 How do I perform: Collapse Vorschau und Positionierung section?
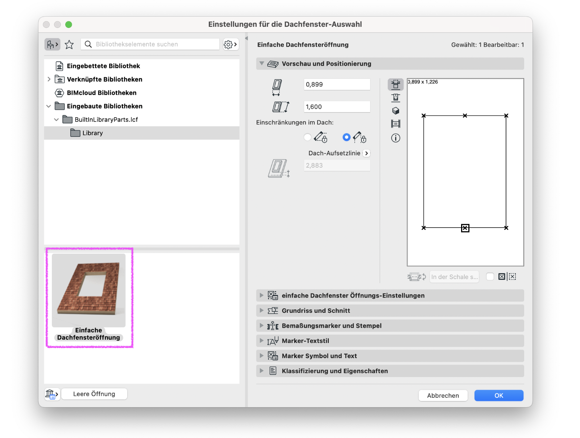262,64
